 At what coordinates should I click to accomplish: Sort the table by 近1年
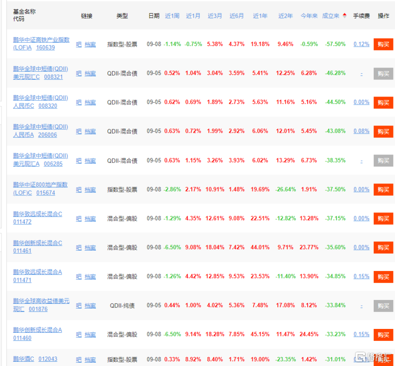click(260, 16)
